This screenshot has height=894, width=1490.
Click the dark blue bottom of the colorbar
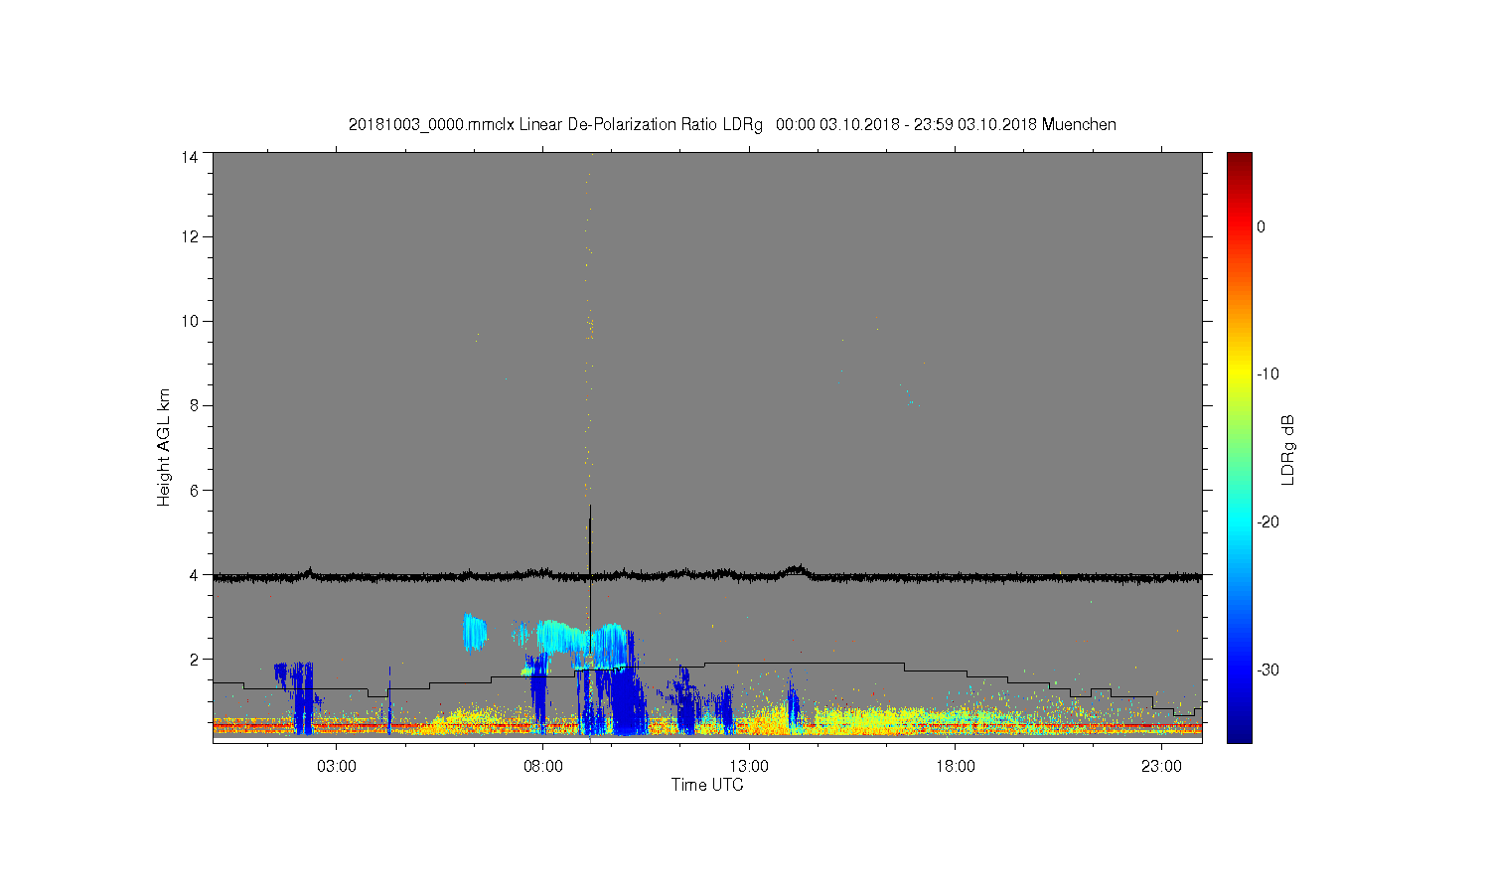(1239, 735)
